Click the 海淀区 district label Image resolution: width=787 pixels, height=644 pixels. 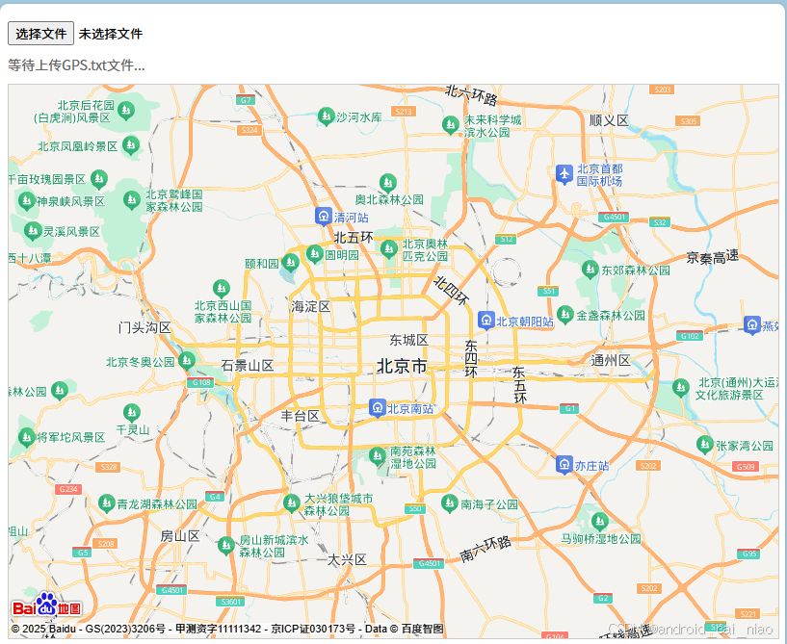tap(311, 306)
